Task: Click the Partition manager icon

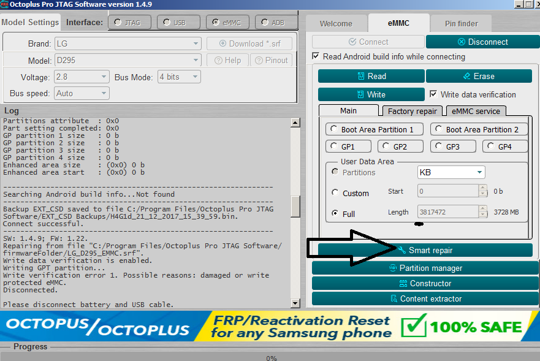Action: point(393,268)
